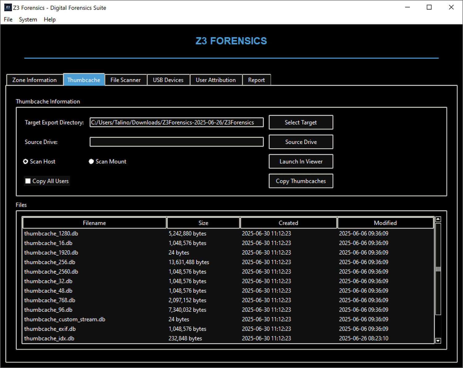463x368 pixels.
Task: Click the Copy Thumbcaches button
Action: coord(301,181)
